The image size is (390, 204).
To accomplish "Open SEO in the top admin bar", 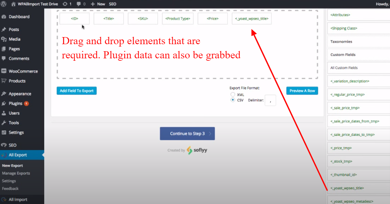I will point(113,4).
